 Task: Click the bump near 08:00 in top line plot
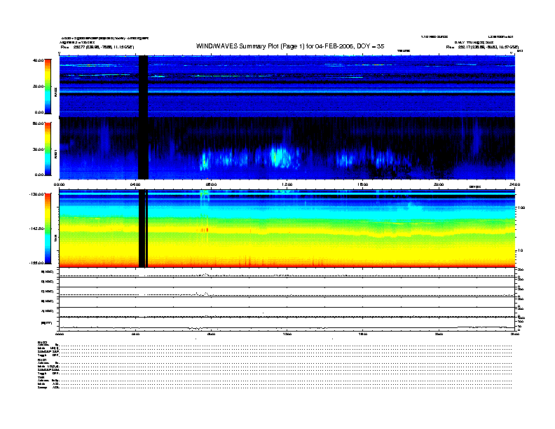pos(205,274)
